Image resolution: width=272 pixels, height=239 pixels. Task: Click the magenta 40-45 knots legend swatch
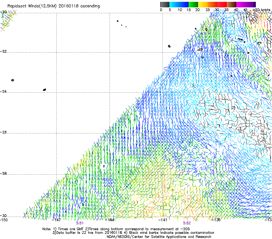[x=241, y=4]
